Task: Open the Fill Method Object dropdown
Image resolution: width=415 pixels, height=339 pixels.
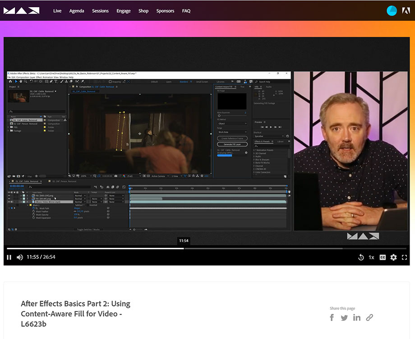Action: click(x=232, y=124)
